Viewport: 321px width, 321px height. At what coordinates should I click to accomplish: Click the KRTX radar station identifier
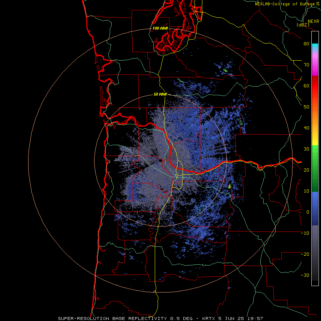209,319
